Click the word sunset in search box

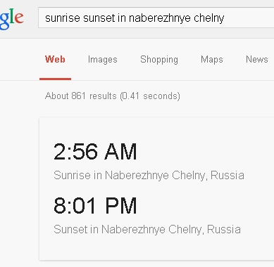99,18
